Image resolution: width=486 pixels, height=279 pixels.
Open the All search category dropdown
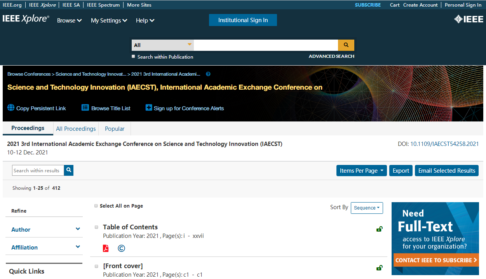click(x=163, y=45)
